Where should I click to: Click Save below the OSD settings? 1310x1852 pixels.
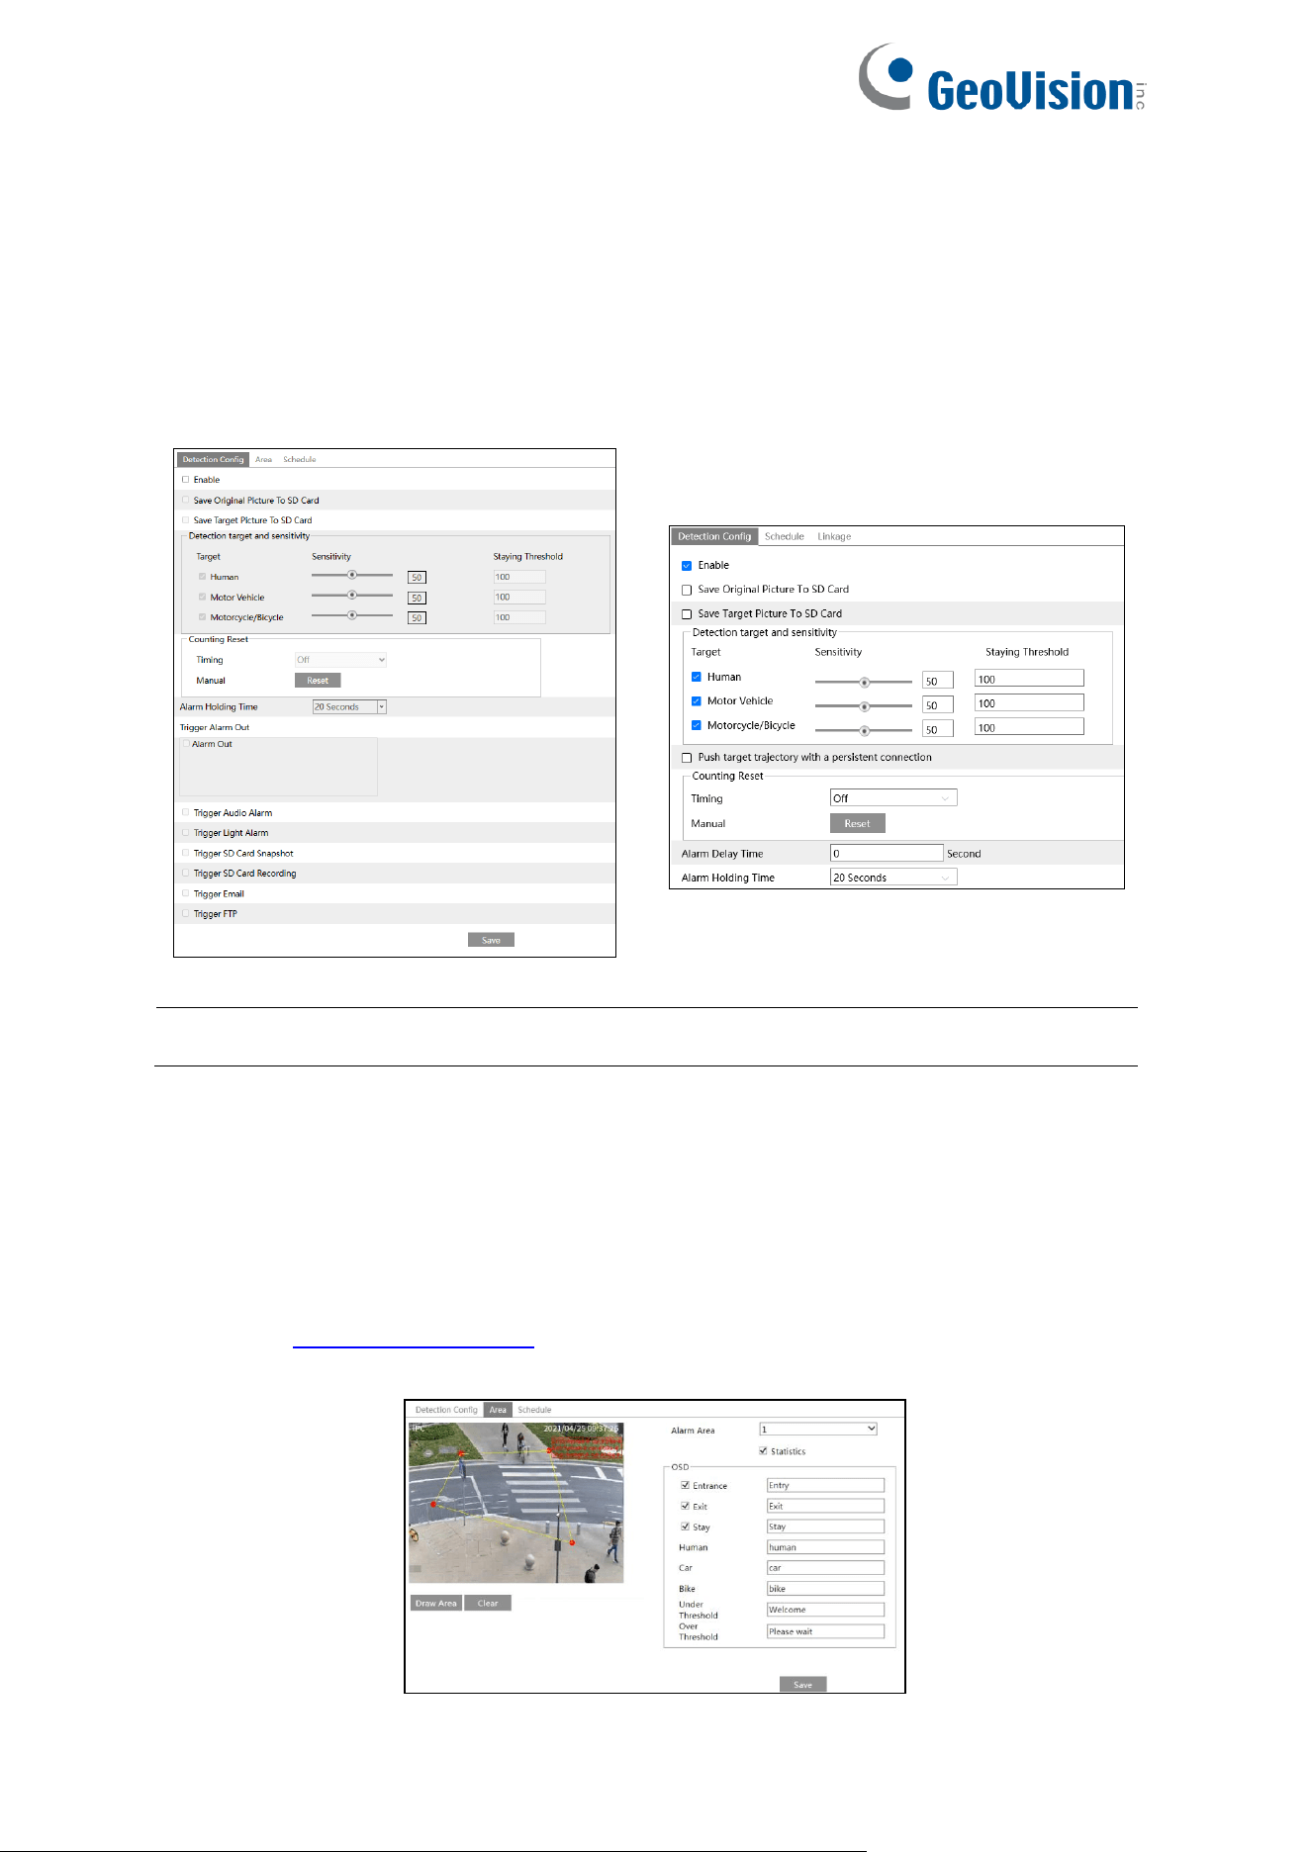[802, 1685]
